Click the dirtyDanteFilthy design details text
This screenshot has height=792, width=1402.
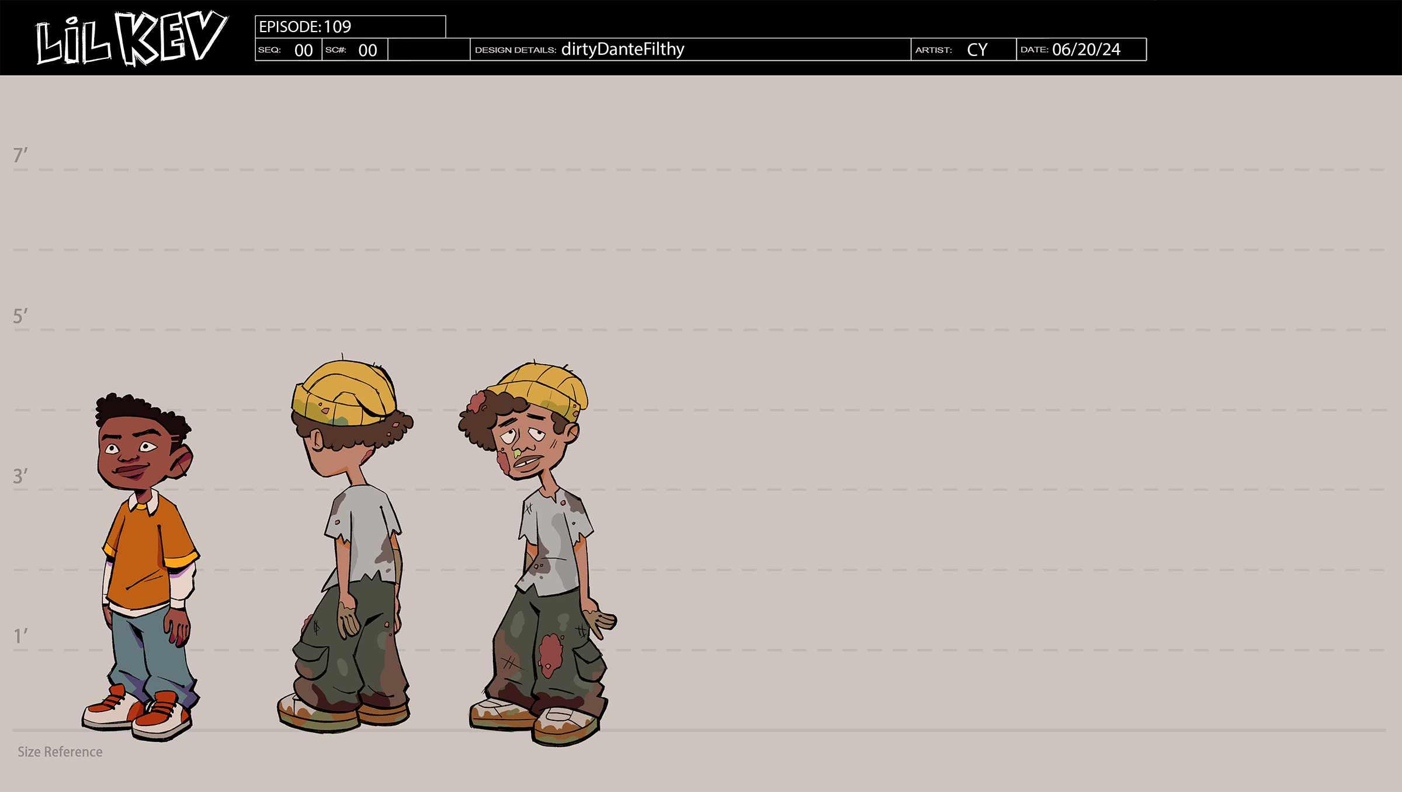pyautogui.click(x=622, y=50)
